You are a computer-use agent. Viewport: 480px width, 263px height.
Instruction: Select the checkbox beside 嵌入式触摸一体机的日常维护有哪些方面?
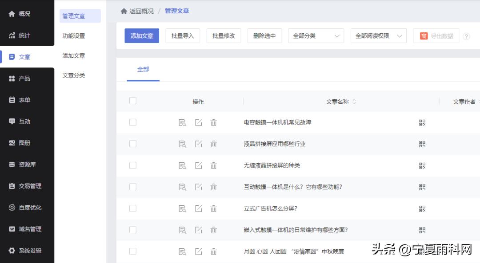[133, 230]
